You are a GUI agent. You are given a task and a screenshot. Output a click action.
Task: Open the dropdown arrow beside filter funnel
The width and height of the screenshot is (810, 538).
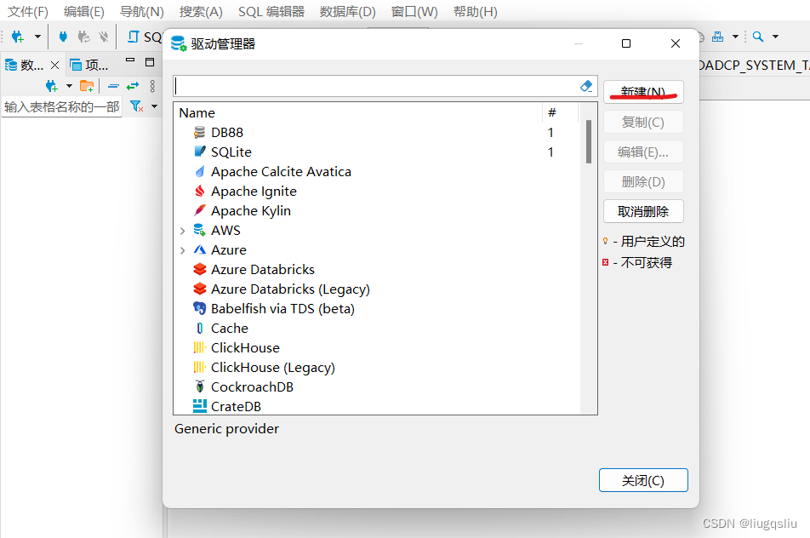[155, 106]
